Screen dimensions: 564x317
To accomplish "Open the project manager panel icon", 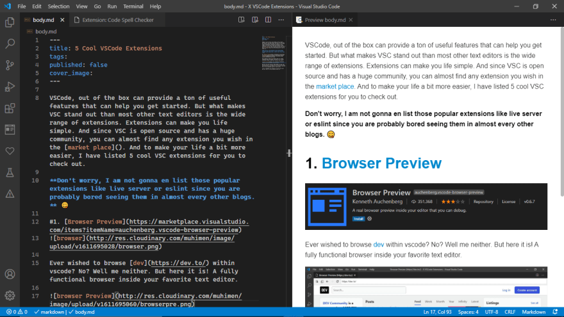I will coord(10,129).
